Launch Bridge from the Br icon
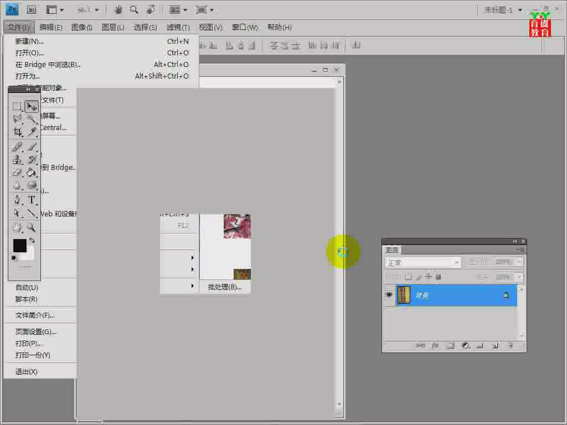Viewport: 567px width, 425px height. (32, 10)
